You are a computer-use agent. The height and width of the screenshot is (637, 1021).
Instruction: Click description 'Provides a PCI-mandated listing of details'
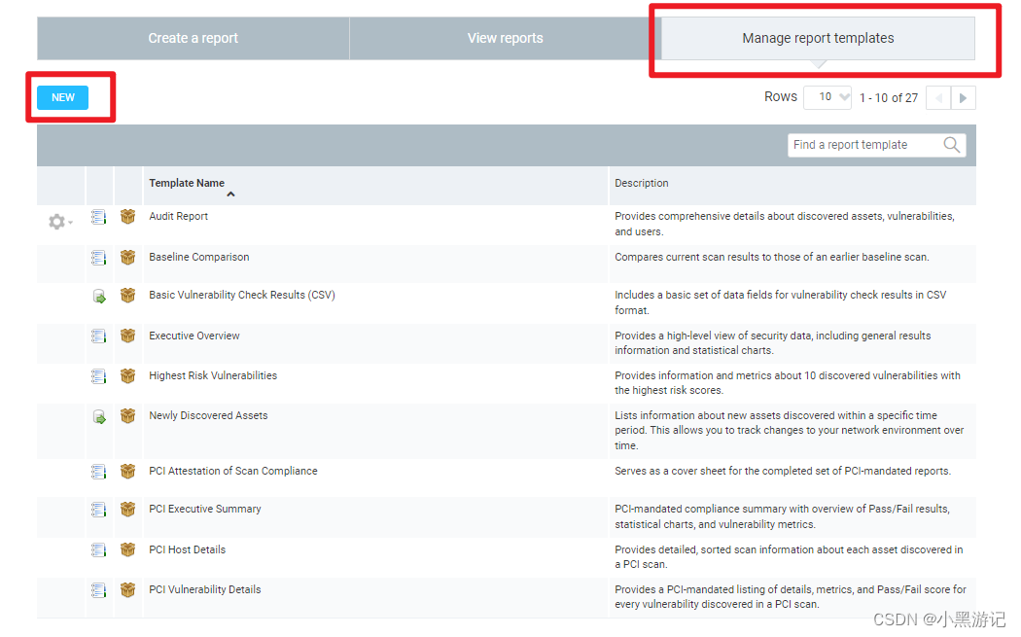click(x=791, y=596)
